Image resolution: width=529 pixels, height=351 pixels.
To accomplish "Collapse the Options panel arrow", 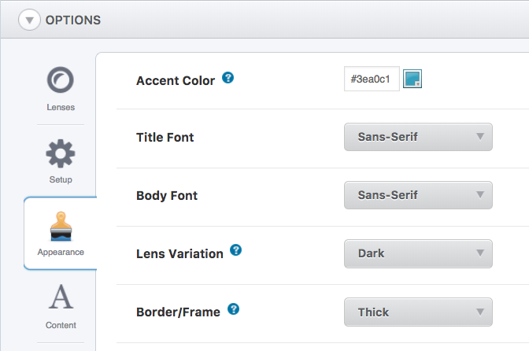I will [29, 20].
